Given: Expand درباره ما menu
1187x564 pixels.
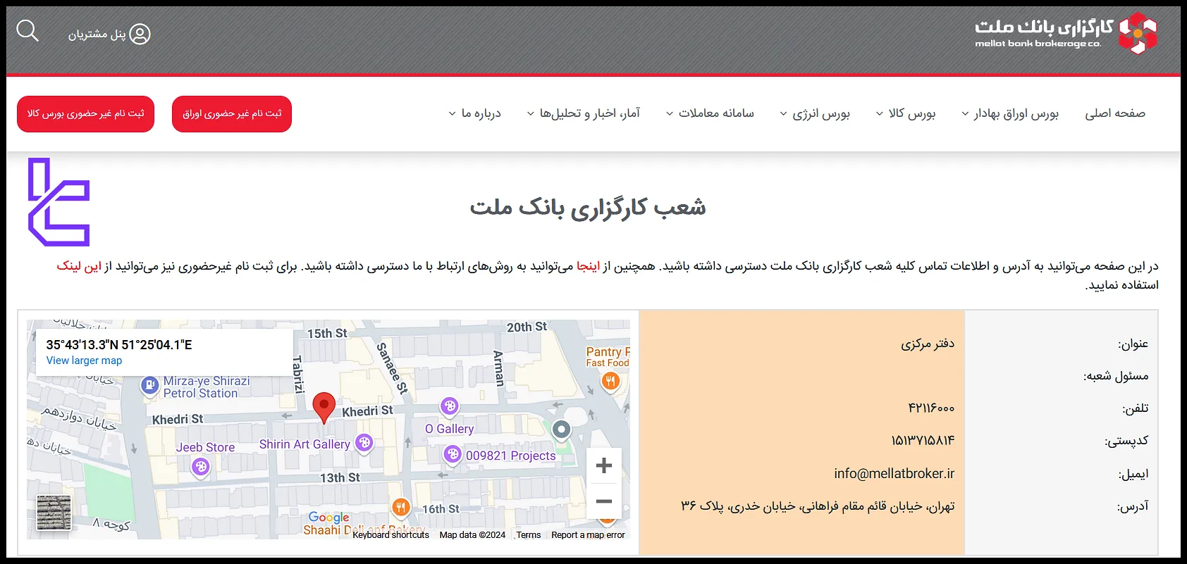Looking at the screenshot, I should 475,113.
